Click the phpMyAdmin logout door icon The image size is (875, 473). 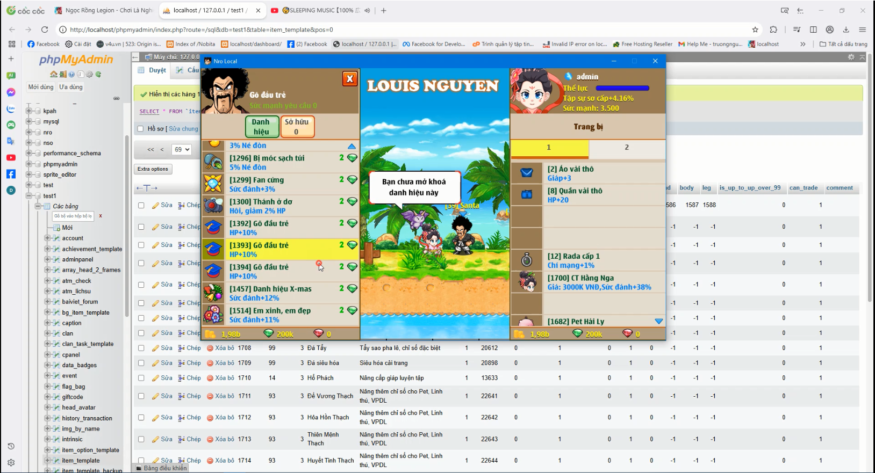(x=63, y=74)
